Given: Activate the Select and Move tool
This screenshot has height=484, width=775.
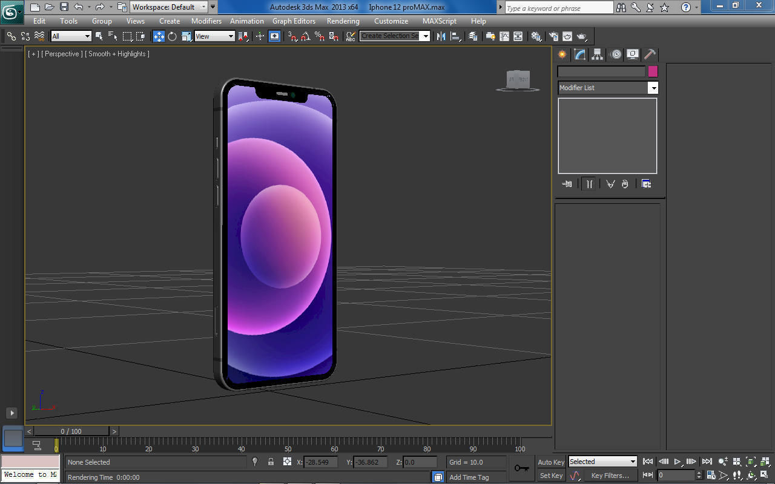Looking at the screenshot, I should [x=159, y=36].
